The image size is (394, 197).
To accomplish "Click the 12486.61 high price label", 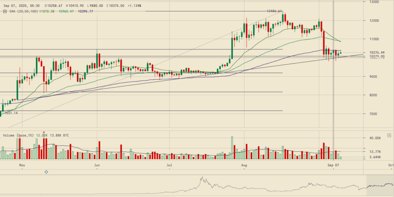I will click(x=274, y=11).
